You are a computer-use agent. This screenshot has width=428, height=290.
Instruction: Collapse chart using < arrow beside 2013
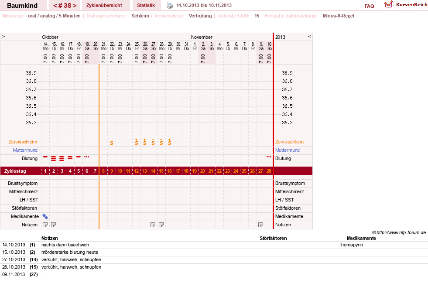pyautogui.click(x=309, y=36)
